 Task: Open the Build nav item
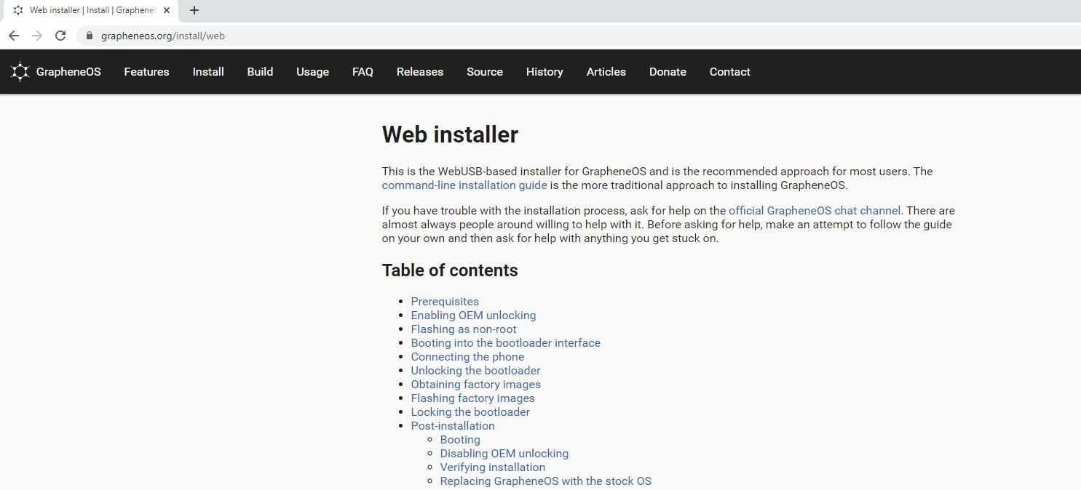pos(260,72)
